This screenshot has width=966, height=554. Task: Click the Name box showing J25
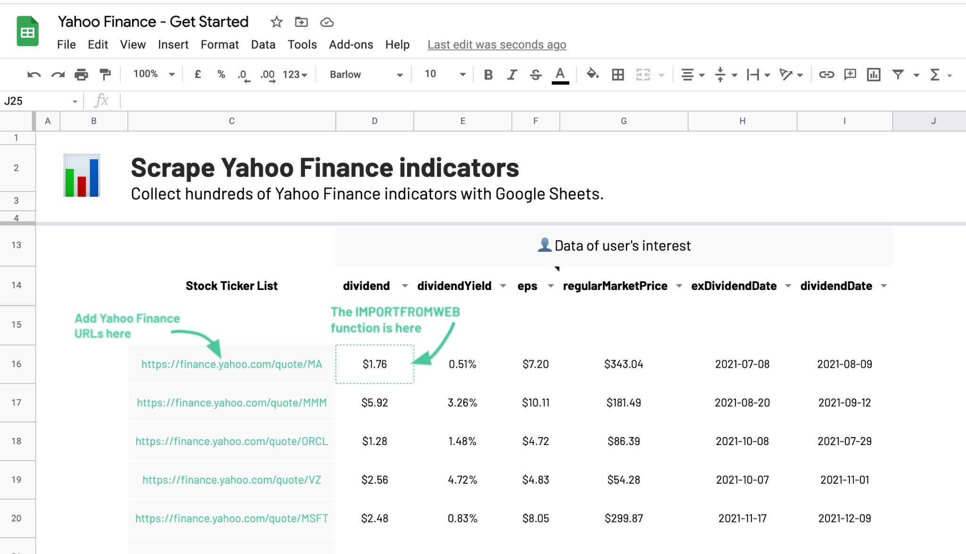(x=41, y=101)
